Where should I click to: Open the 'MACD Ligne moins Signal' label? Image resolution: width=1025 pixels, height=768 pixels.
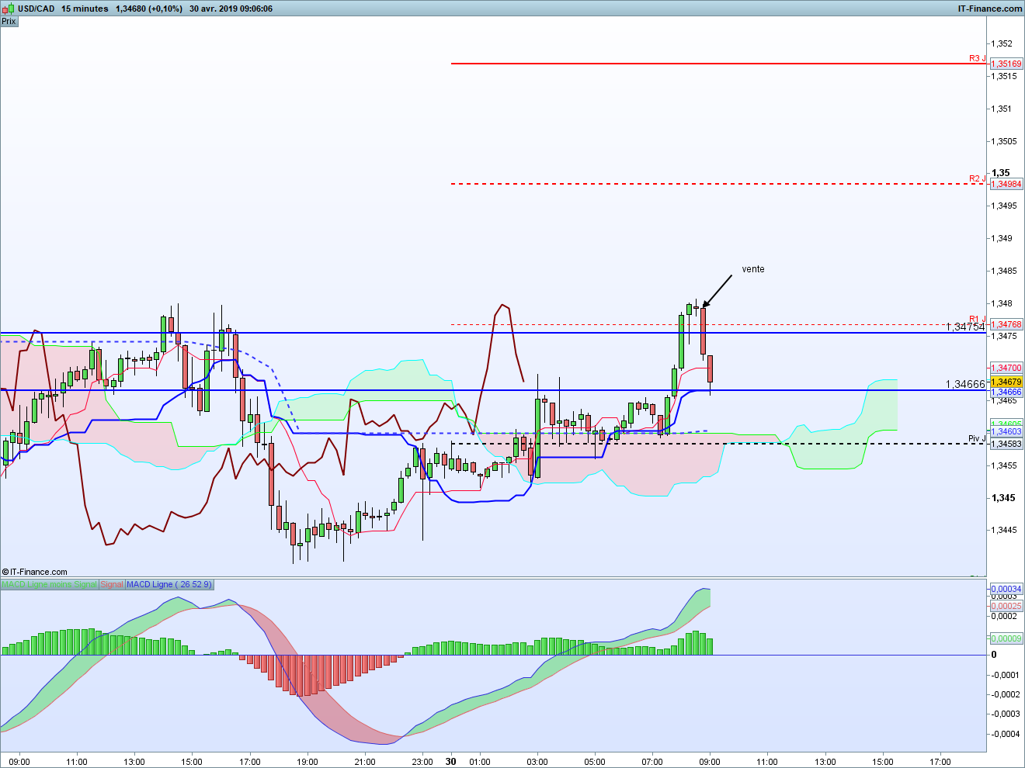pyautogui.click(x=50, y=584)
